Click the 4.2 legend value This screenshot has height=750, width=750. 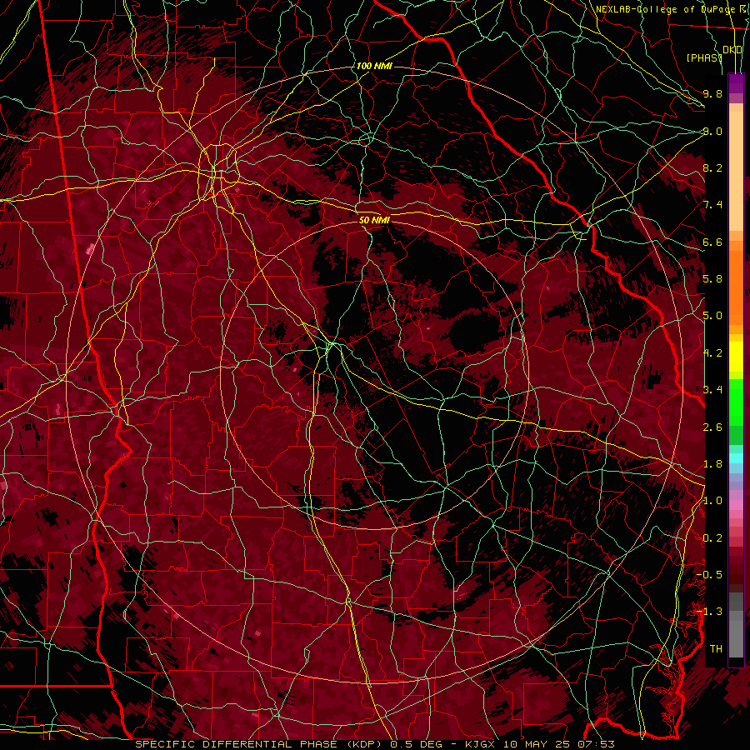[x=712, y=353]
